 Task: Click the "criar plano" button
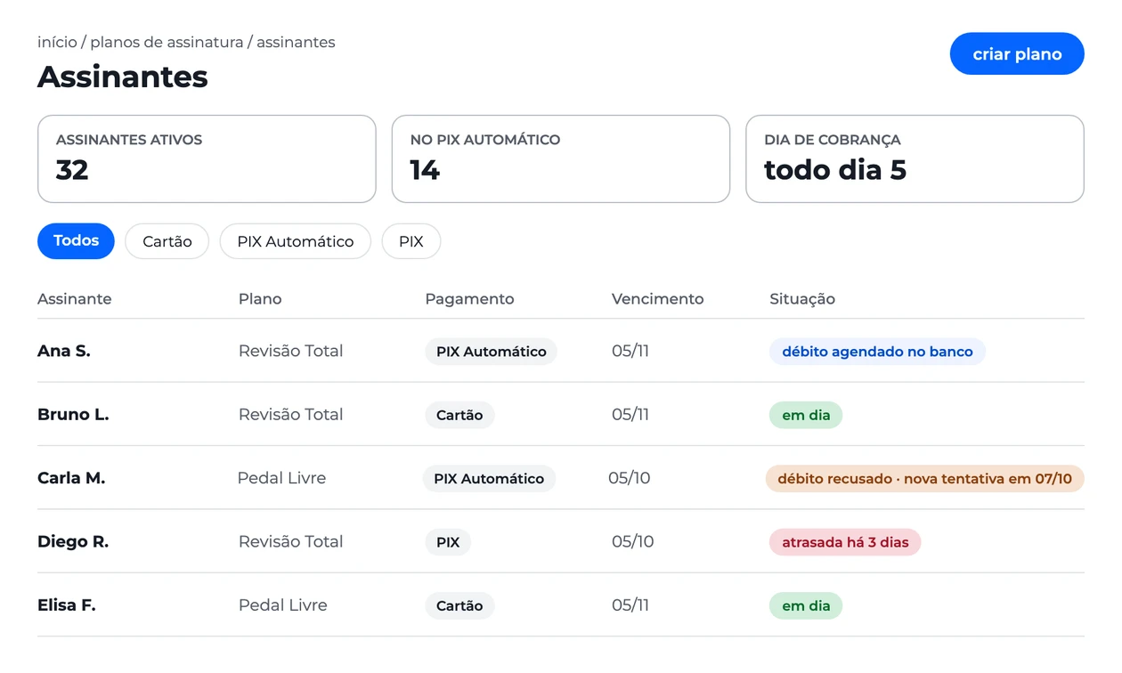(1017, 53)
